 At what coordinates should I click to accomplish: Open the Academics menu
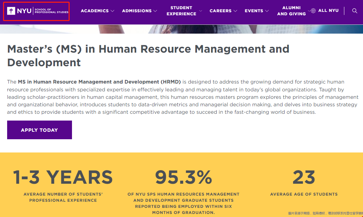[x=95, y=11]
